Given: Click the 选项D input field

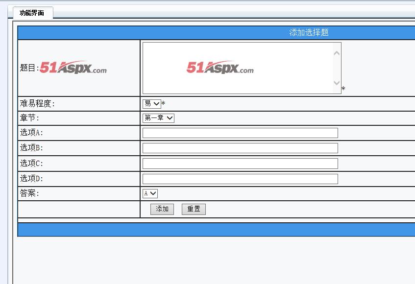Looking at the screenshot, I should [x=240, y=179].
